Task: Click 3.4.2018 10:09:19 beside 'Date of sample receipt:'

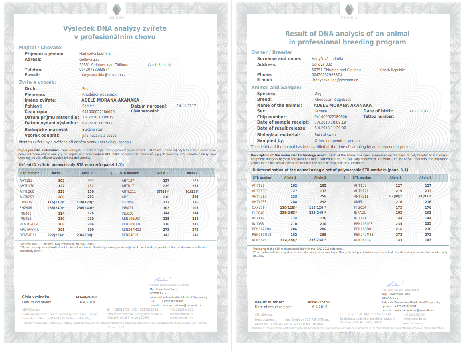Action: coord(330,122)
